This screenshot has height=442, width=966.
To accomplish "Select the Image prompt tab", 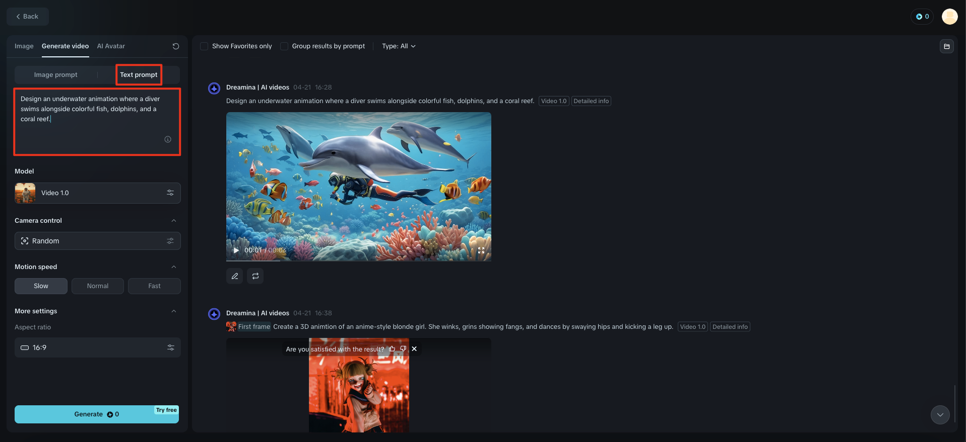I will pos(56,75).
